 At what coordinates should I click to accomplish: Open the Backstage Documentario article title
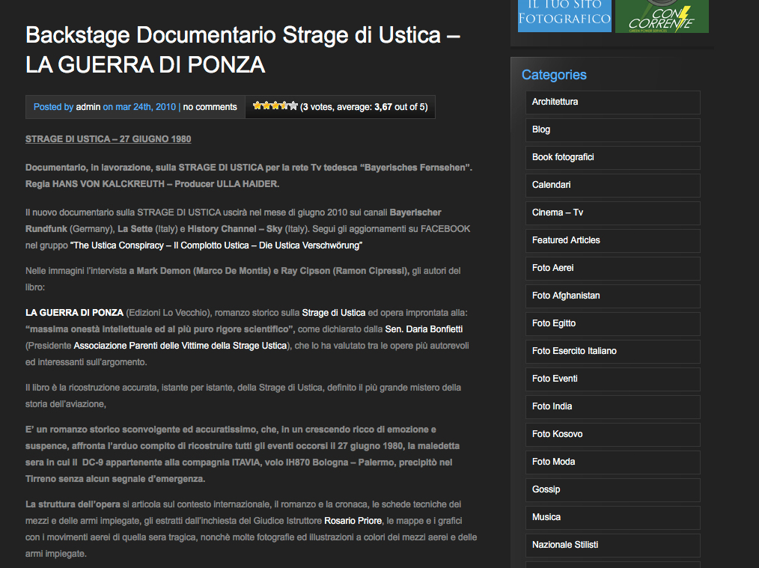click(x=243, y=49)
